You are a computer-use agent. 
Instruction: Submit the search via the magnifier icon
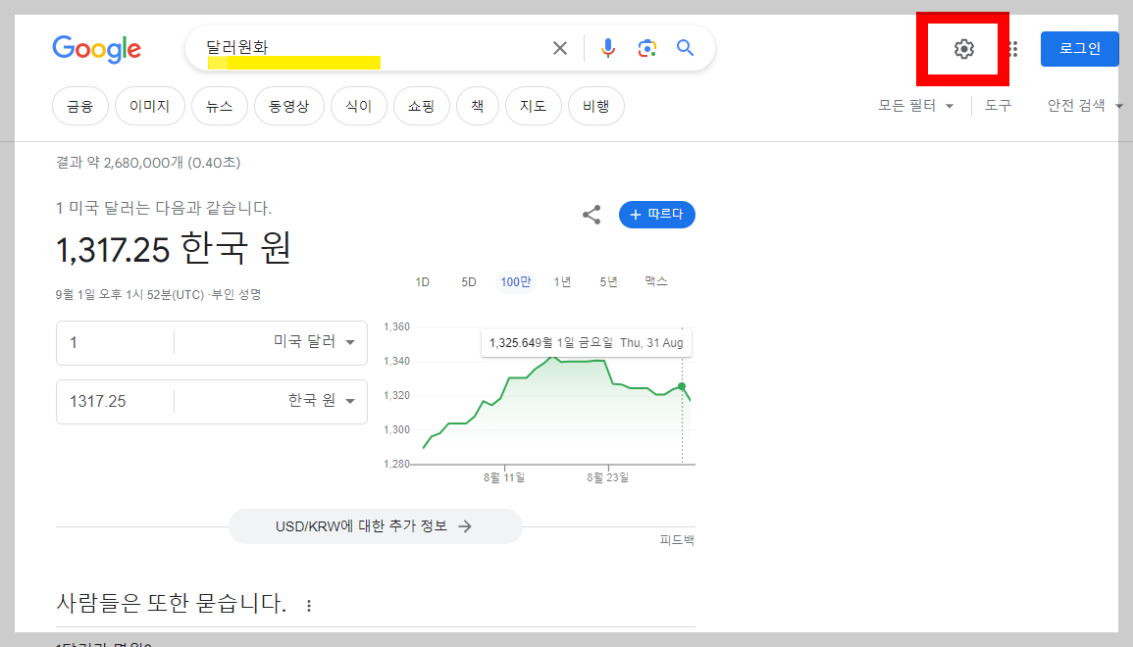(x=685, y=47)
